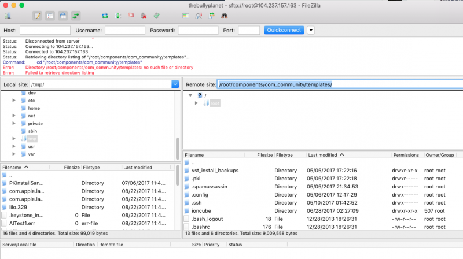The width and height of the screenshot is (463, 259).
Task: Select the root folder in remote tree
Action: pos(215,103)
